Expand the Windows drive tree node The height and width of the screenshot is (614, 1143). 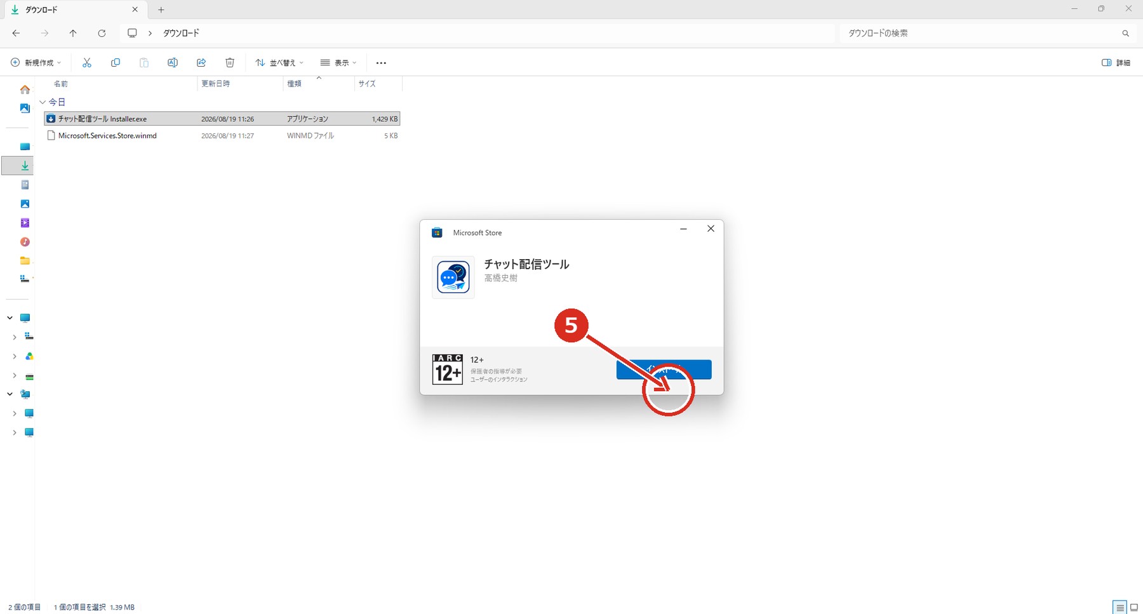[x=14, y=337]
